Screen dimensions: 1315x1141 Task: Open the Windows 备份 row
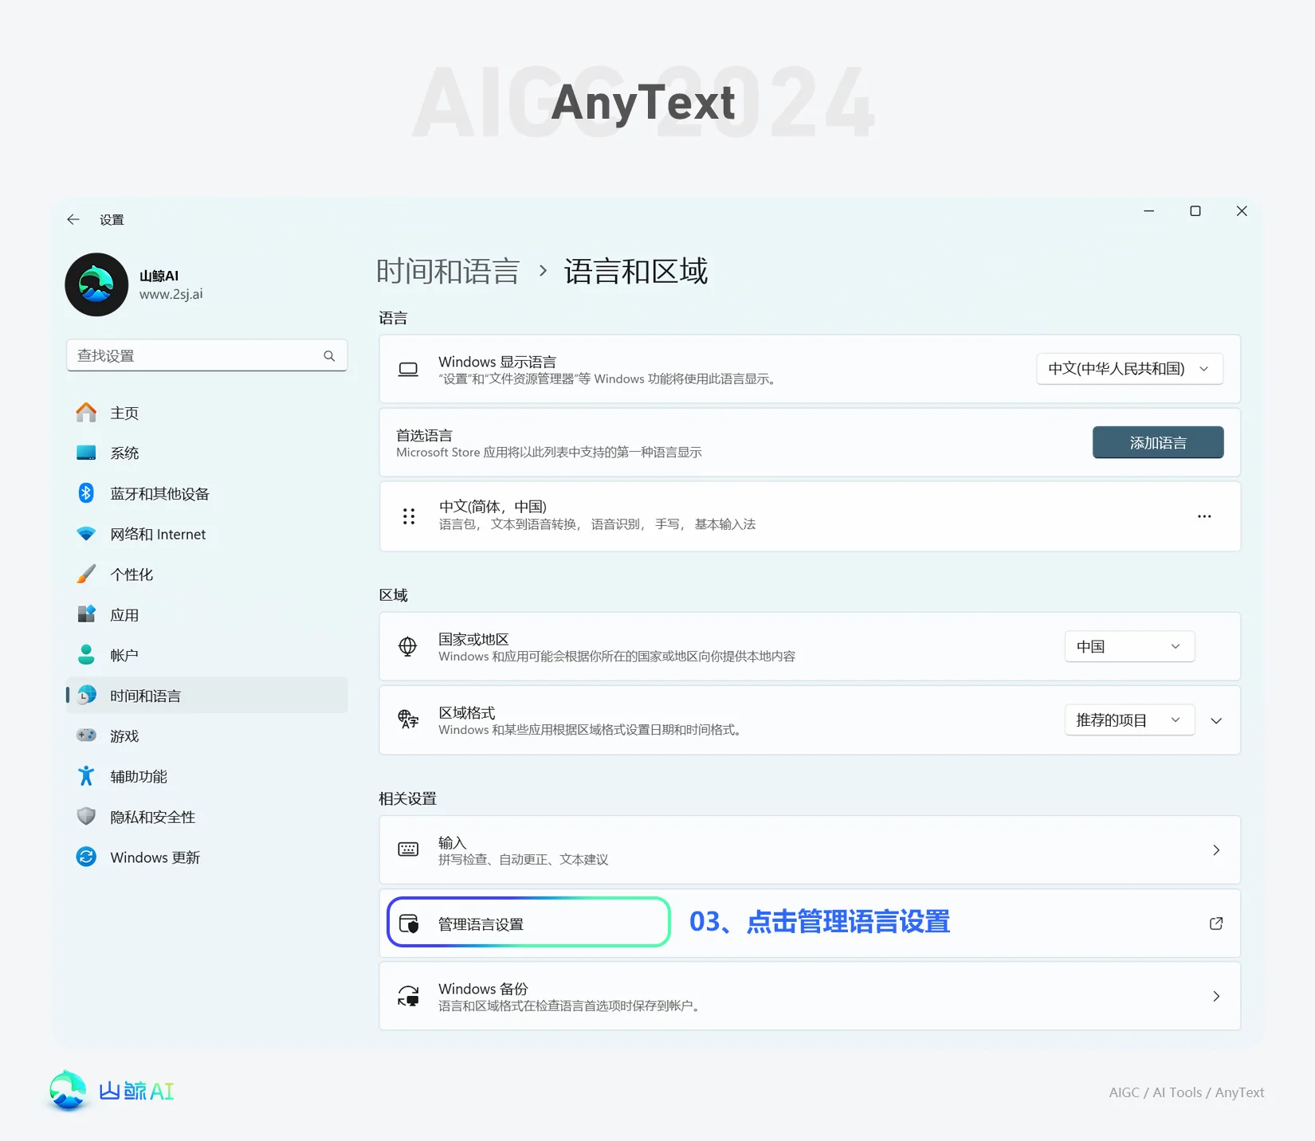tap(810, 996)
